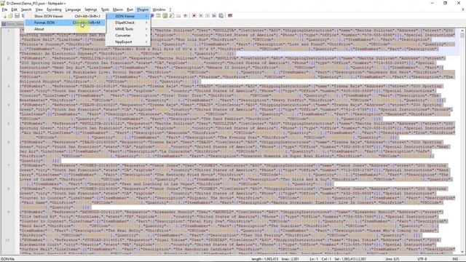Expand the DSpellCheck submenu arrow
The image size is (466, 262).
click(x=146, y=23)
